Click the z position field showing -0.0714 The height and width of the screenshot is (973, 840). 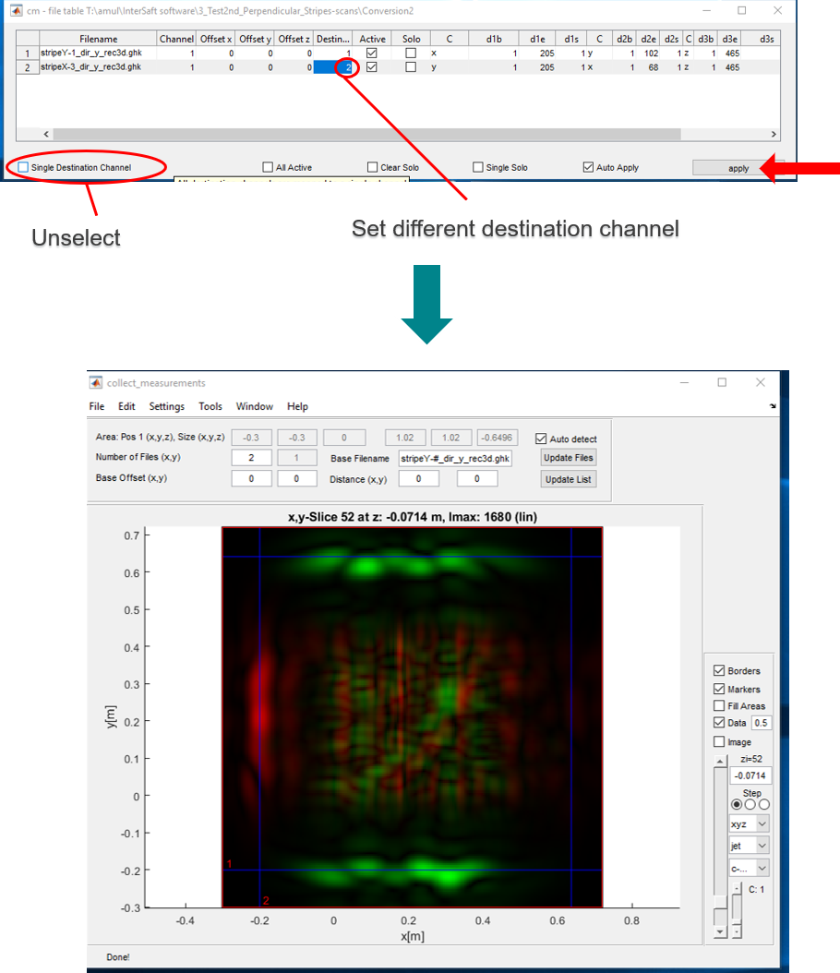pos(750,775)
